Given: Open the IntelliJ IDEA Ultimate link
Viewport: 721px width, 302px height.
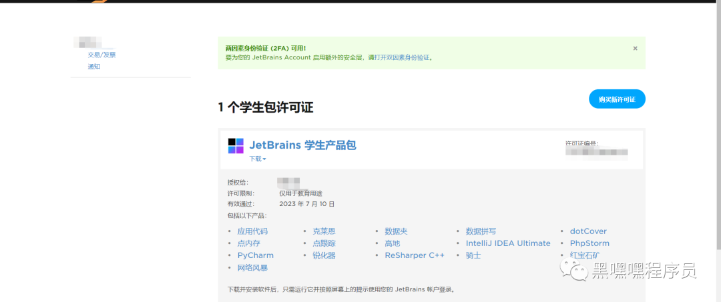Looking at the screenshot, I should (x=508, y=243).
